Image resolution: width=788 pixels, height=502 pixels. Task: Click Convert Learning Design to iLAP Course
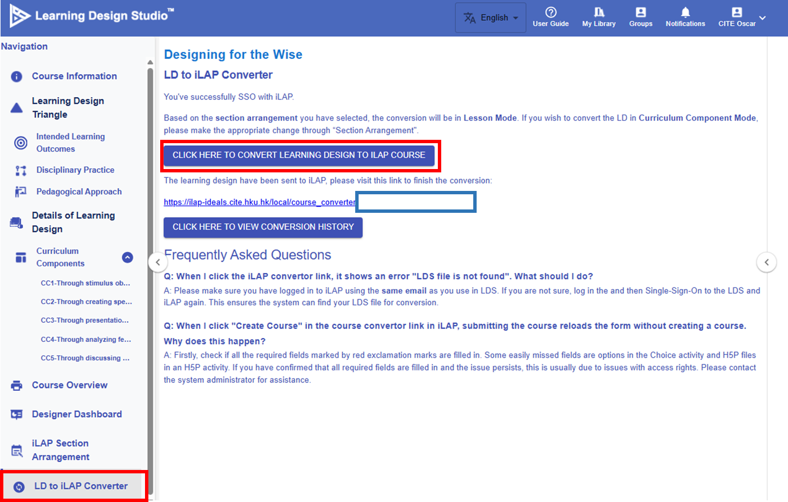tap(298, 155)
